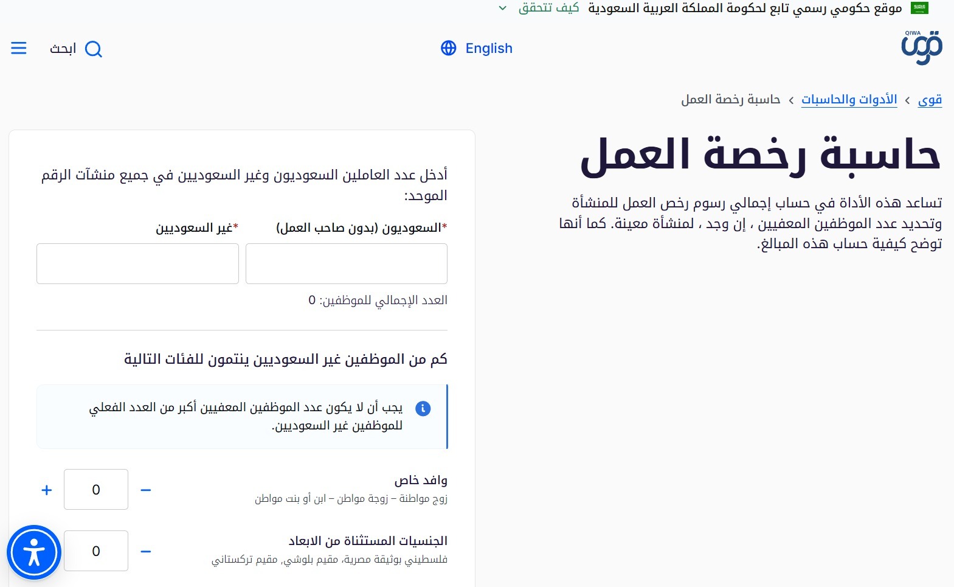Screen dimensions: 954x587
Task: Decrease وافد خاص count with minus
Action: coord(145,490)
